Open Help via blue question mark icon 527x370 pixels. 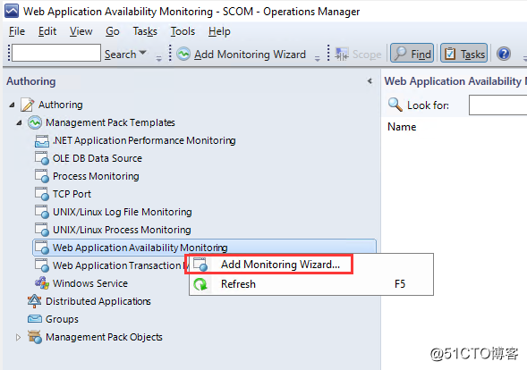[504, 54]
